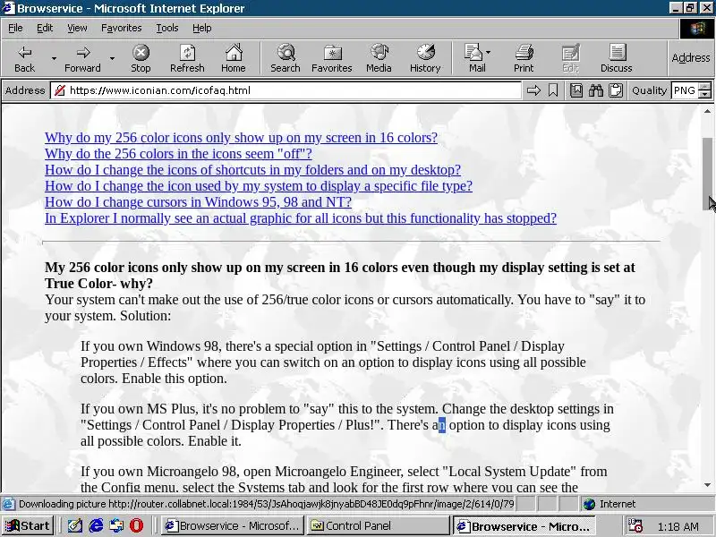Open link about changing icons of shortcuts

click(x=253, y=170)
